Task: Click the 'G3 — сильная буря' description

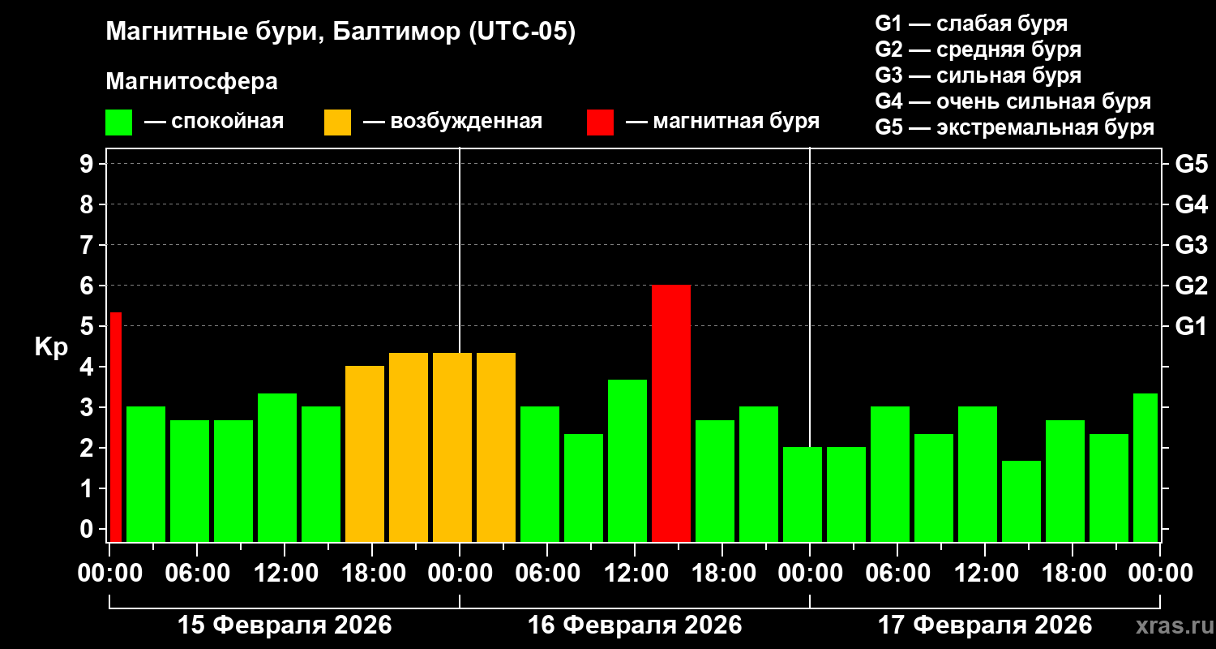Action: point(978,75)
